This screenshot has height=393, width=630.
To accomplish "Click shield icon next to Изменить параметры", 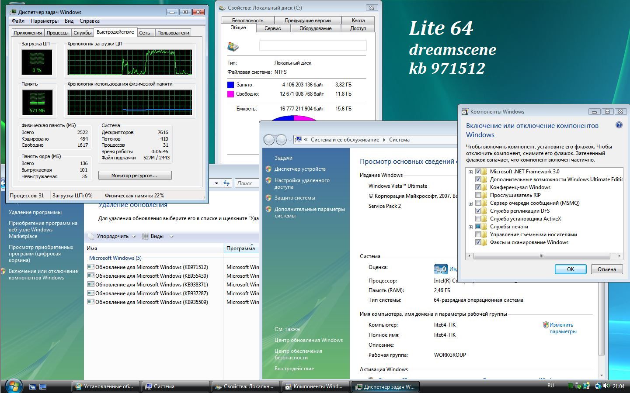I will pyautogui.click(x=546, y=325).
